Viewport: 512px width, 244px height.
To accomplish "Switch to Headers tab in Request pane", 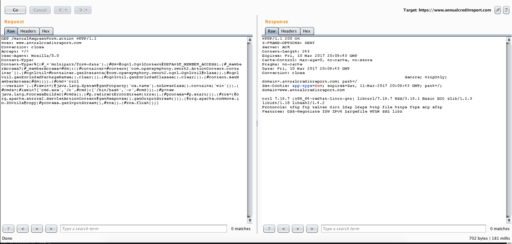I will point(28,31).
